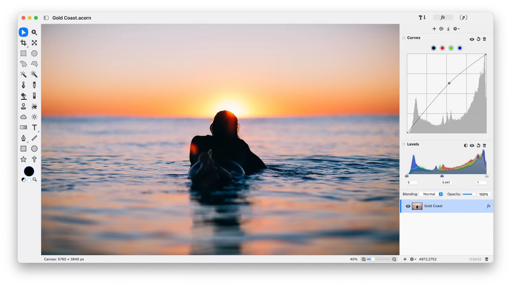Select the Text tool

pyautogui.click(x=34, y=127)
